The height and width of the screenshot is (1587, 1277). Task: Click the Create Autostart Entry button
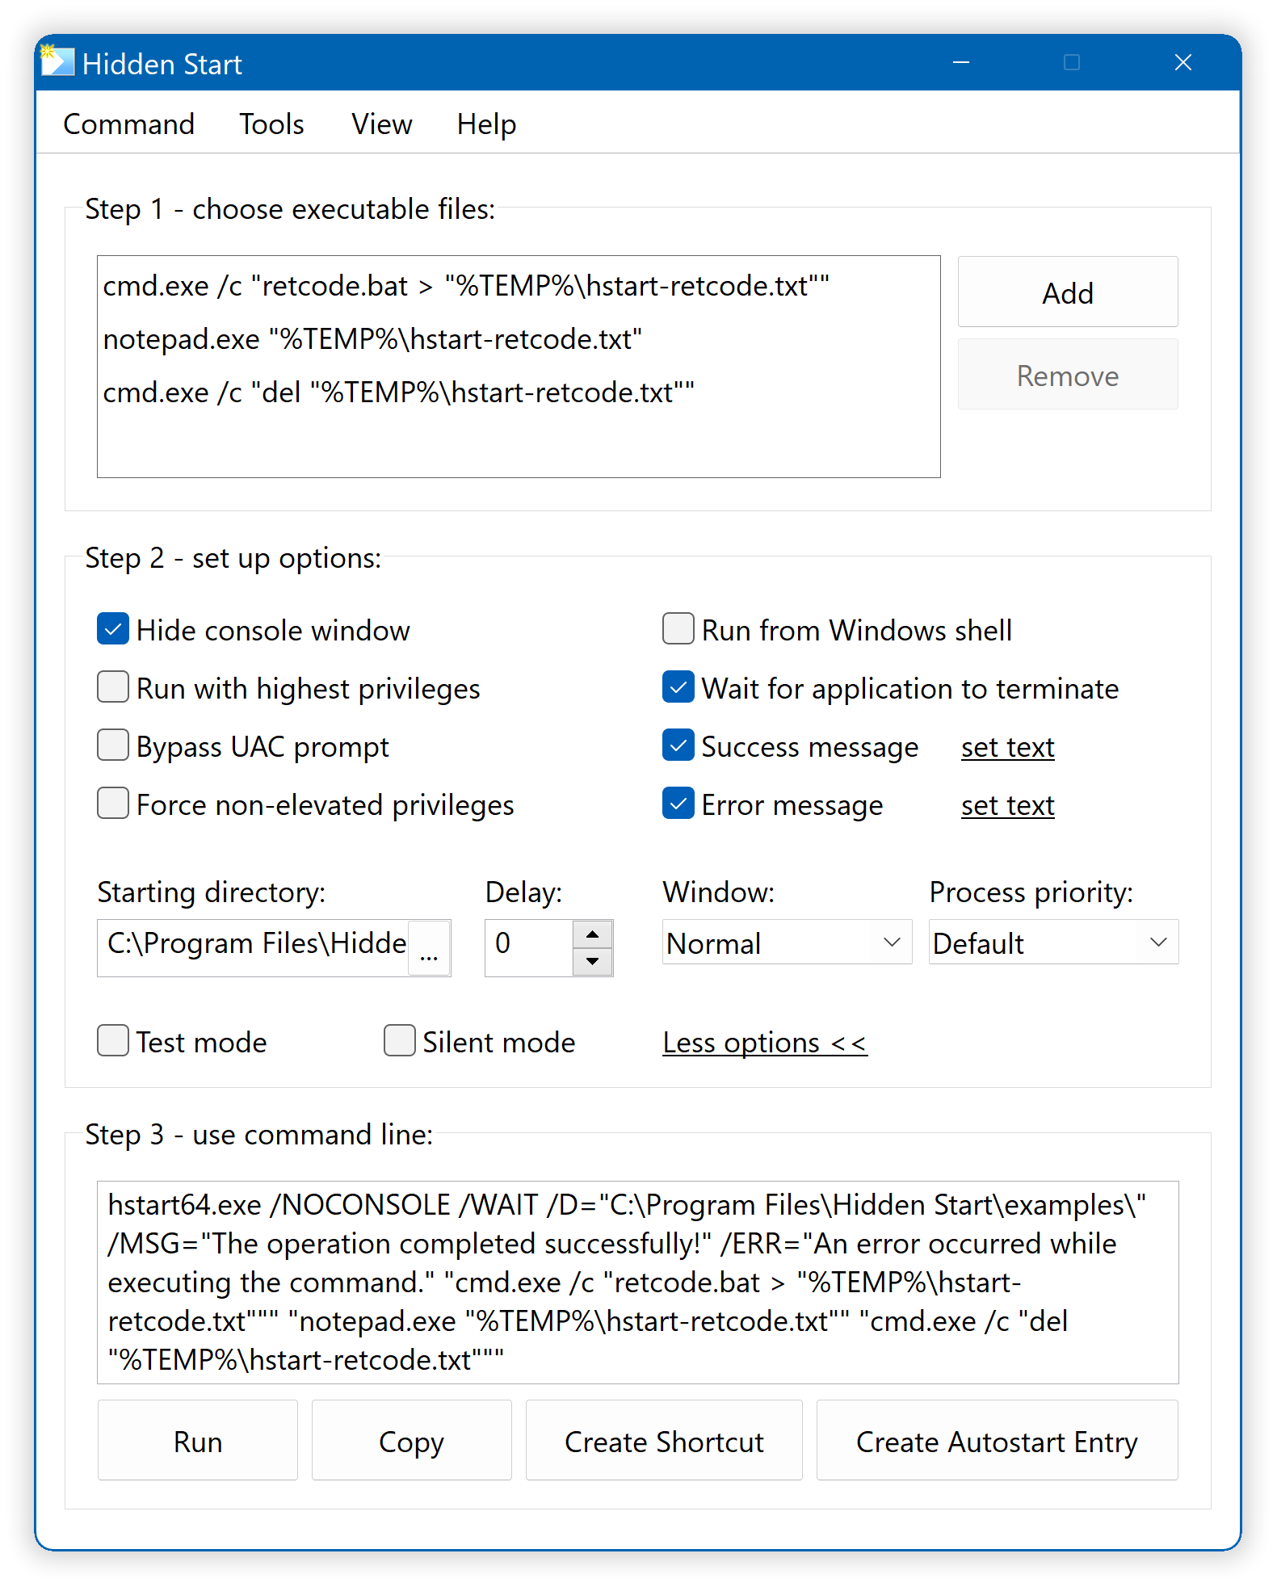point(997,1441)
